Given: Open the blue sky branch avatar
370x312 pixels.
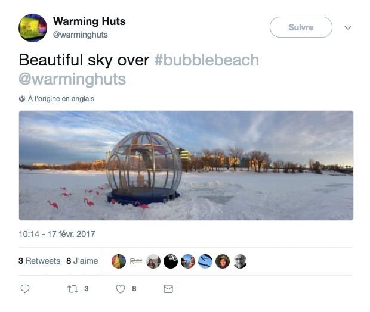Looking at the screenshot, I should pos(205,261).
